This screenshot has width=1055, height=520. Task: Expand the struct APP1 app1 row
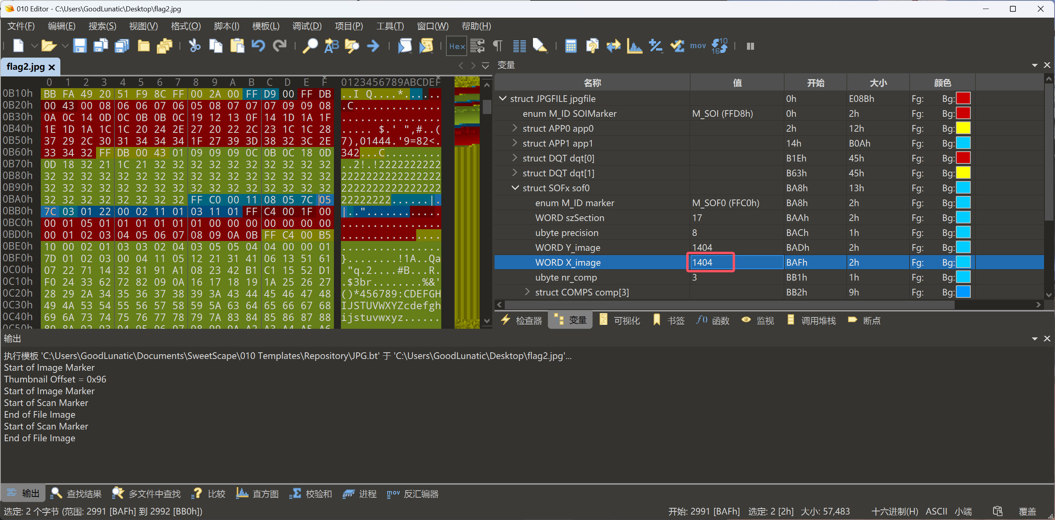point(515,143)
